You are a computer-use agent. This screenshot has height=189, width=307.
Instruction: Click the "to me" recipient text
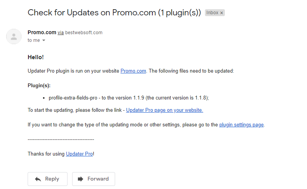pyautogui.click(x=34, y=40)
